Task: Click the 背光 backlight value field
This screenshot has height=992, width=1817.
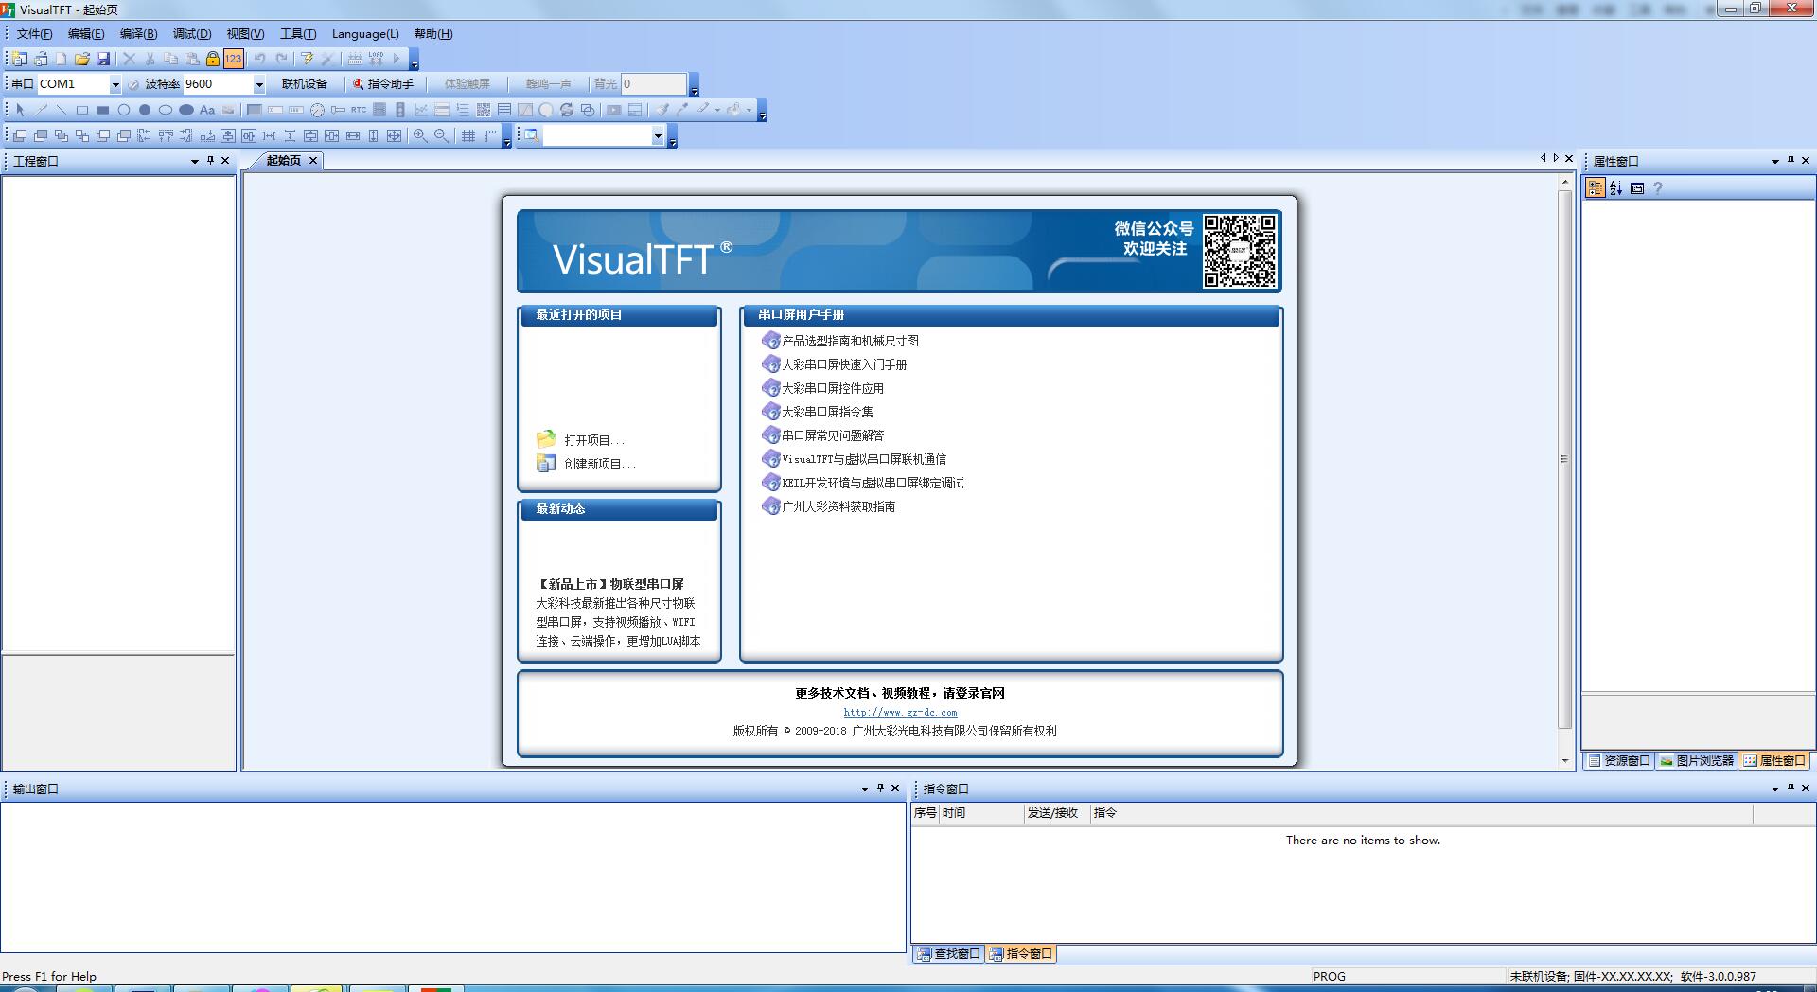Action: [653, 83]
